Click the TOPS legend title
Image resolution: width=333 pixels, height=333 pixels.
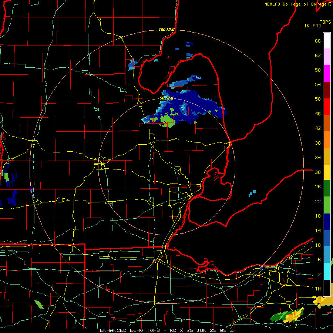(325, 22)
